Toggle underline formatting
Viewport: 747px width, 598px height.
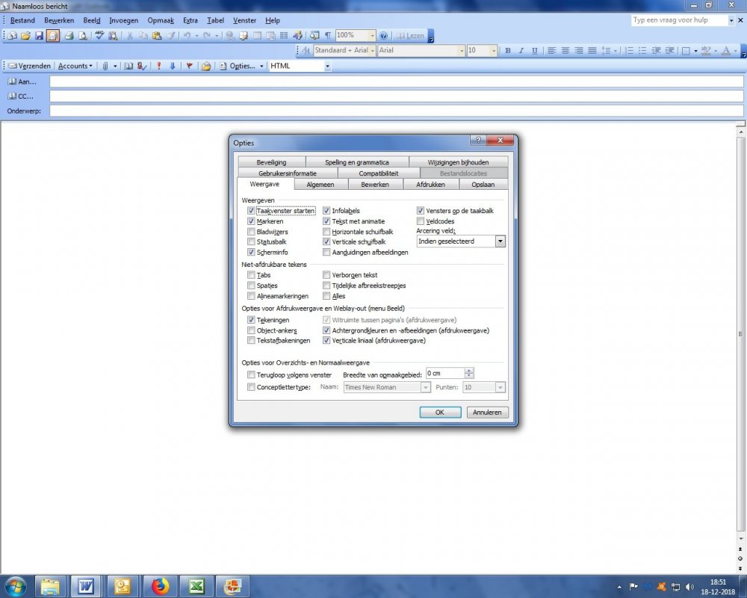(x=535, y=51)
